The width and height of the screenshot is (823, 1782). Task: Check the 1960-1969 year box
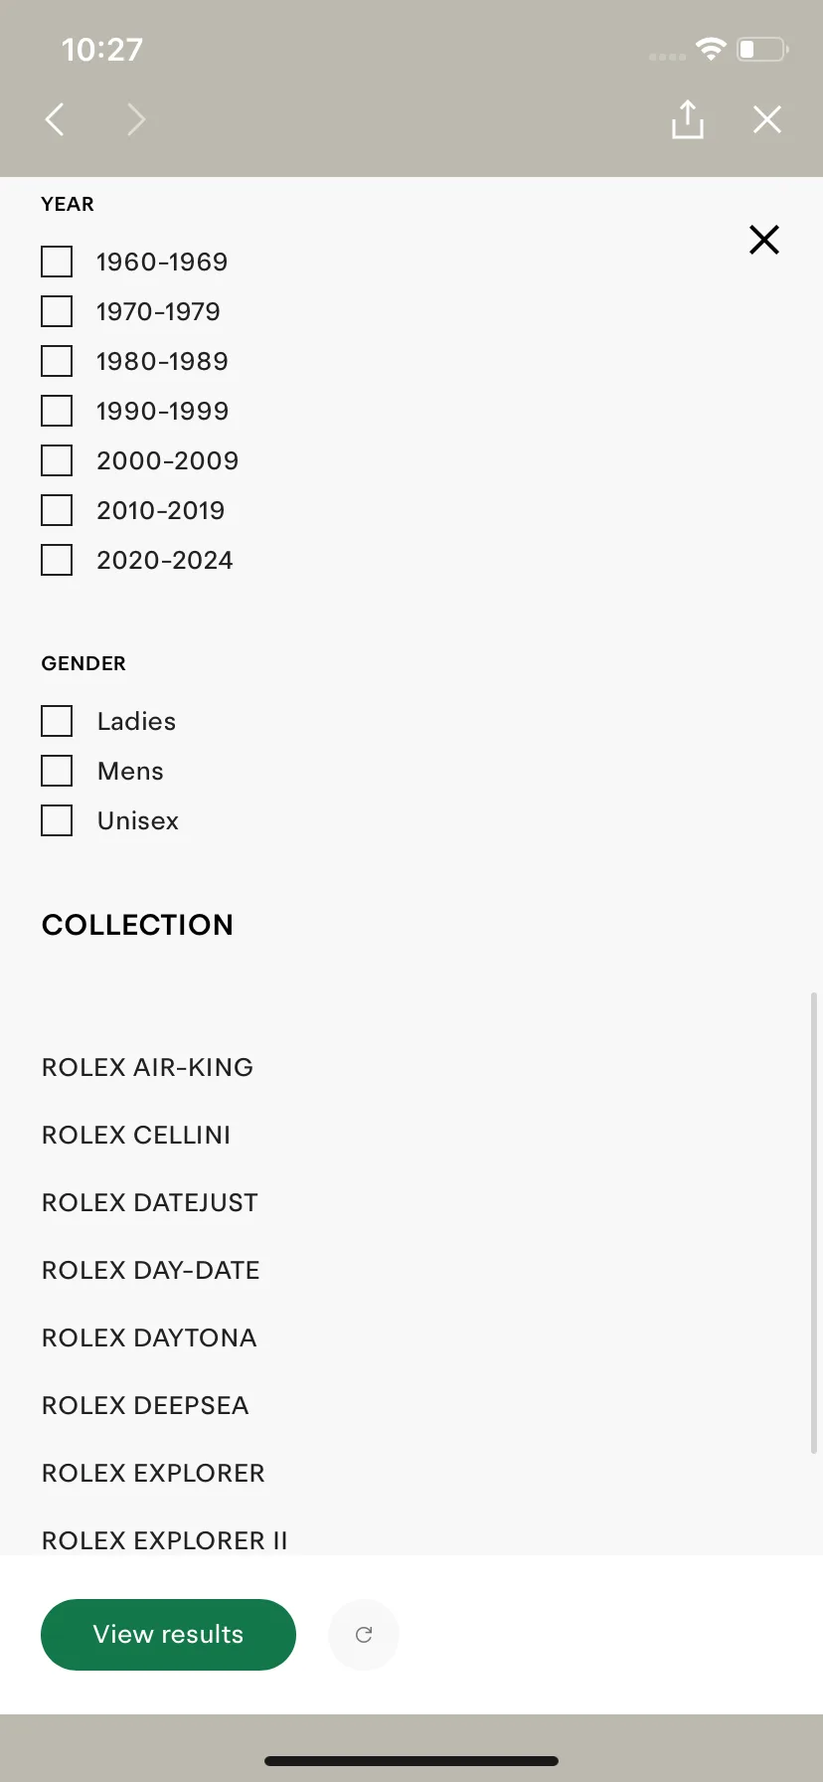pos(57,262)
